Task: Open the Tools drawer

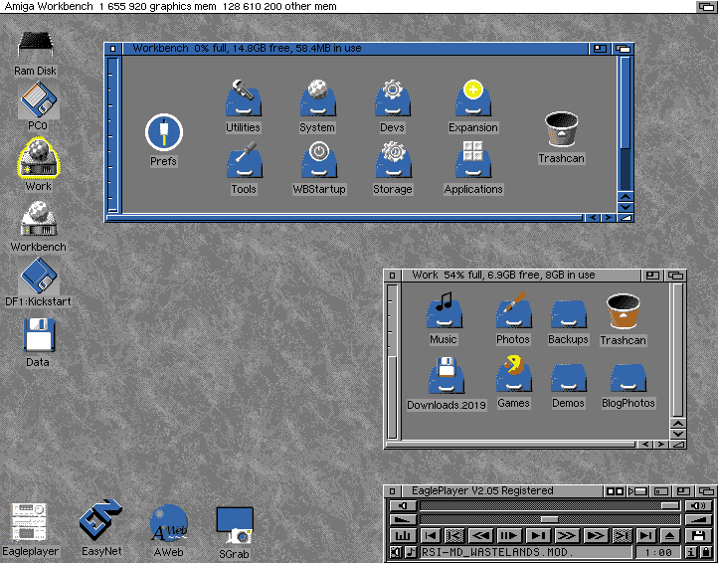Action: pos(244,168)
